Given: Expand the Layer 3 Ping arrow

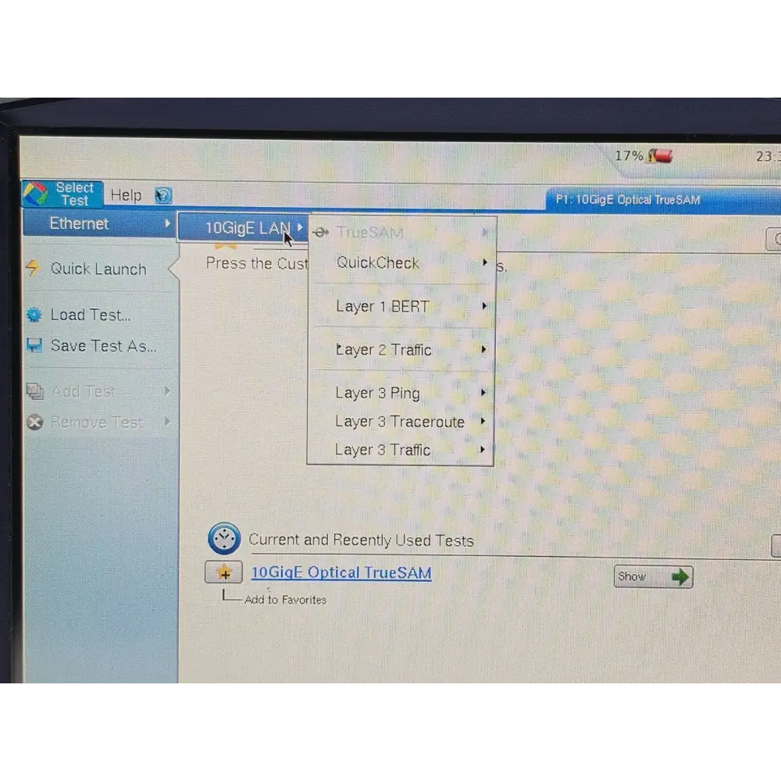Looking at the screenshot, I should pos(483,392).
